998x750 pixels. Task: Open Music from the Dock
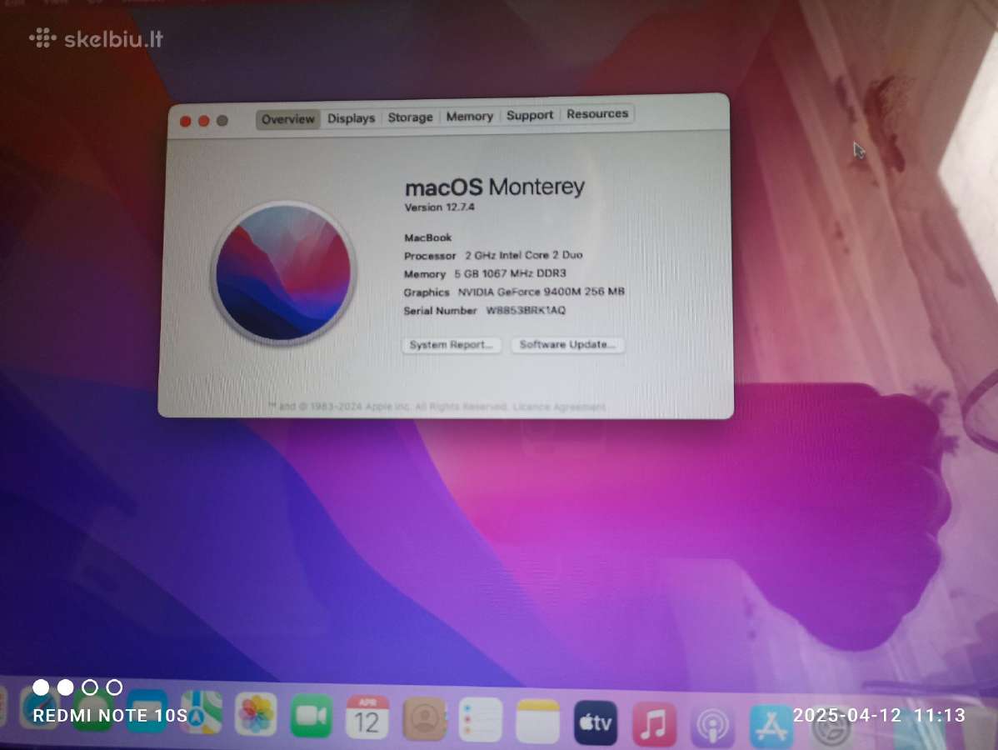(x=654, y=724)
